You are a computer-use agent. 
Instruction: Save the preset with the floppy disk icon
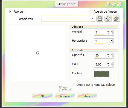tap(100, 19)
